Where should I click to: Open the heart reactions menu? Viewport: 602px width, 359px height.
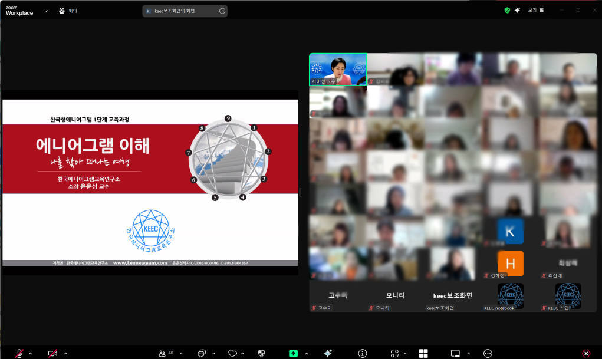[x=232, y=353]
